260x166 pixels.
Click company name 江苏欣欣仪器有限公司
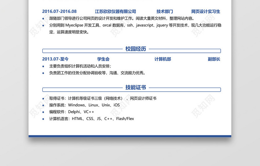(115, 11)
